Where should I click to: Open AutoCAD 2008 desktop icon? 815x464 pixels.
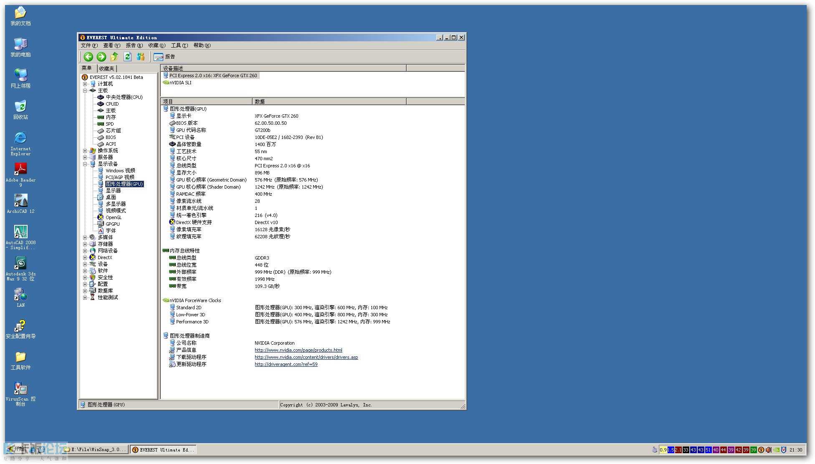(x=20, y=237)
